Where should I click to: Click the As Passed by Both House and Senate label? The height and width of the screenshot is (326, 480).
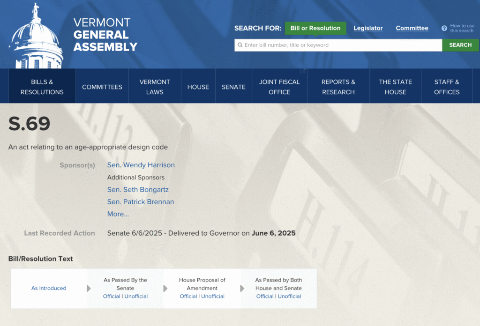tap(278, 284)
